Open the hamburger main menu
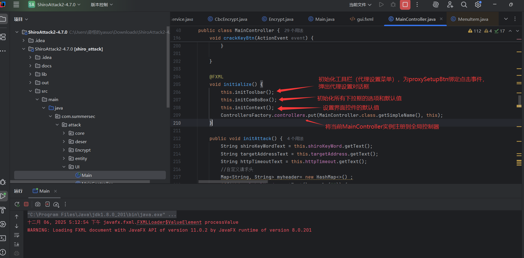Image resolution: width=524 pixels, height=258 pixels. (x=16, y=4)
